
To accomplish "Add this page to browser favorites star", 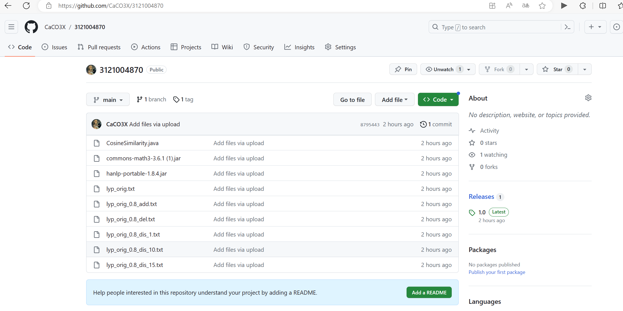I will click(542, 6).
